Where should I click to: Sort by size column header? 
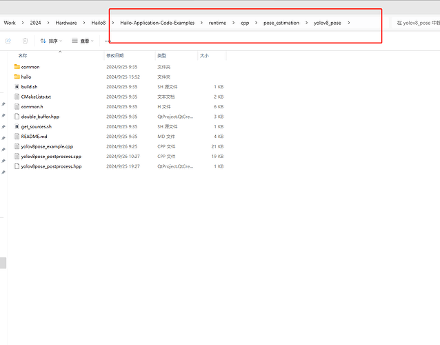pos(204,56)
